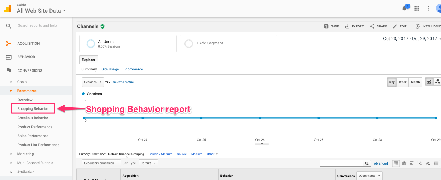Click the Conversions flag icon
441x180 pixels.
coord(9,70)
